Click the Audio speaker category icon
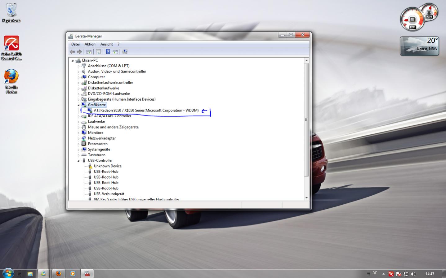The image size is (446, 278). pyautogui.click(x=84, y=72)
